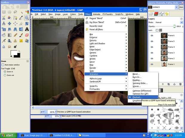Enable Auto-resize window checkbox

tap(3, 65)
